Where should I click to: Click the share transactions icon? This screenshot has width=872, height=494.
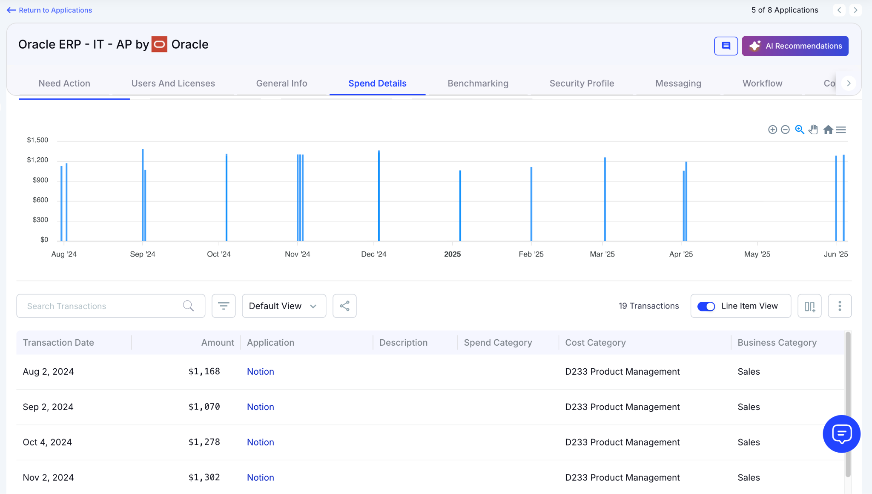[x=344, y=306]
